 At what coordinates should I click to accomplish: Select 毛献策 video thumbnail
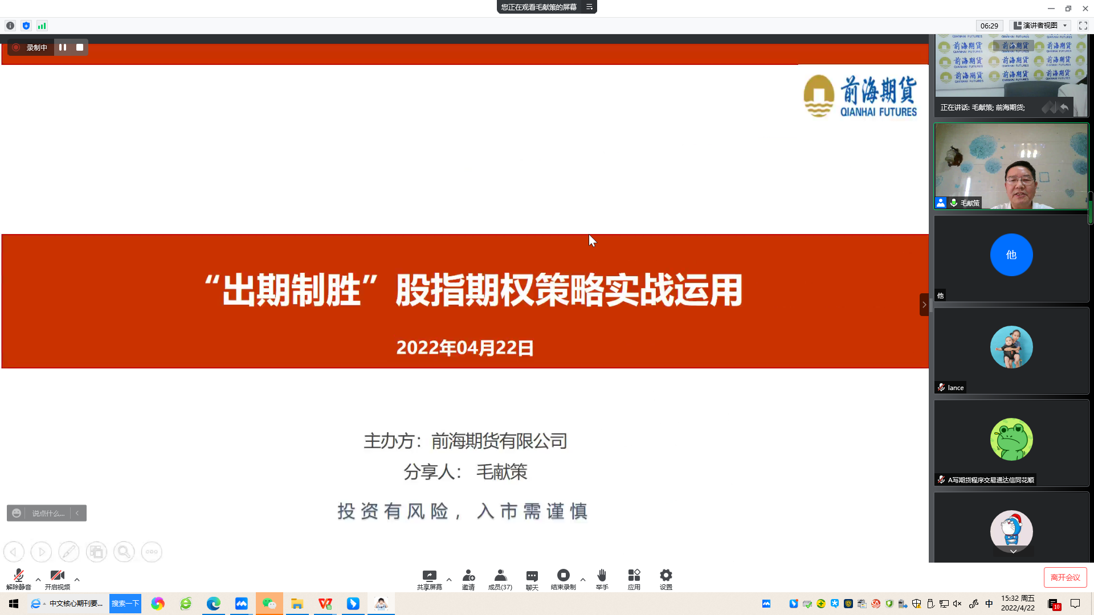(1011, 166)
